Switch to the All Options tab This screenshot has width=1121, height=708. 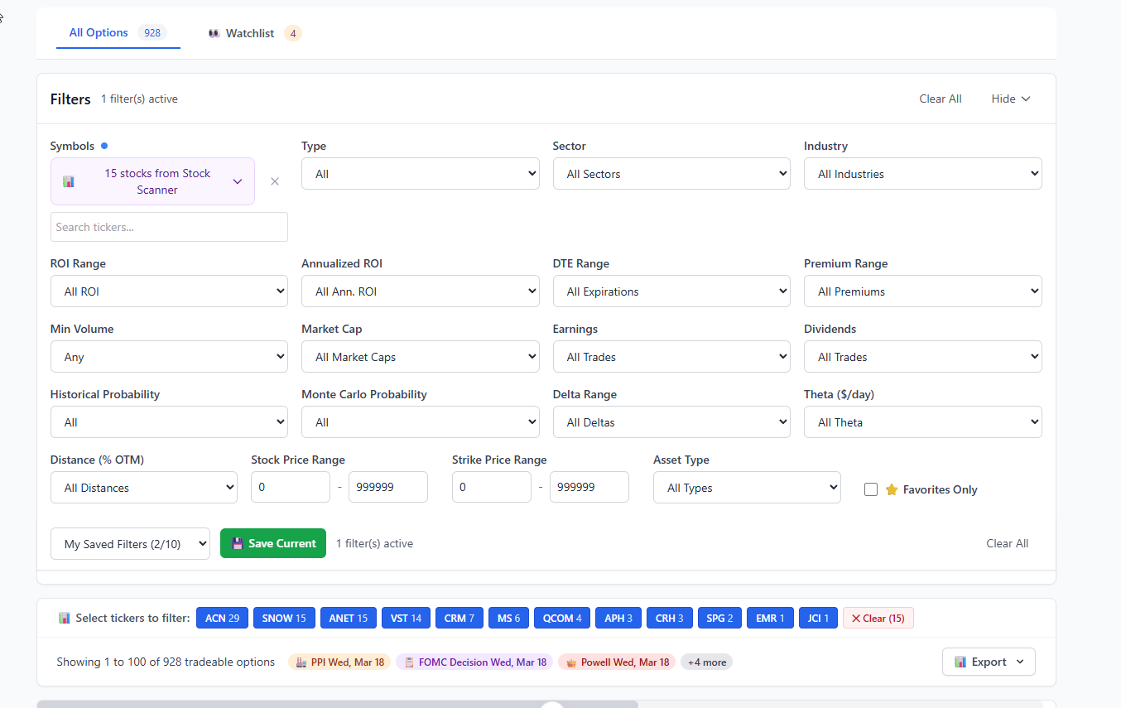(118, 33)
